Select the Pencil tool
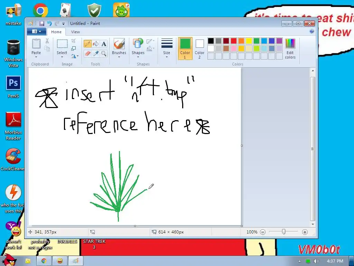The image size is (354, 266). pyautogui.click(x=87, y=44)
